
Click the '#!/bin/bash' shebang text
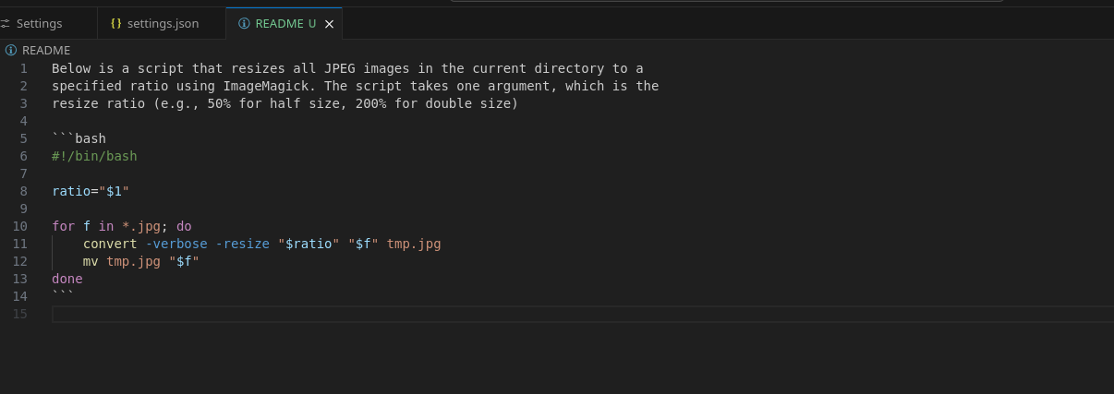point(94,156)
